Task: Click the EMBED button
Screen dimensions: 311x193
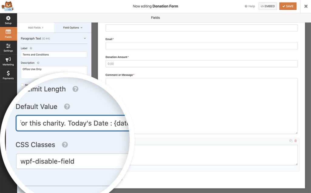Action: pyautogui.click(x=268, y=6)
